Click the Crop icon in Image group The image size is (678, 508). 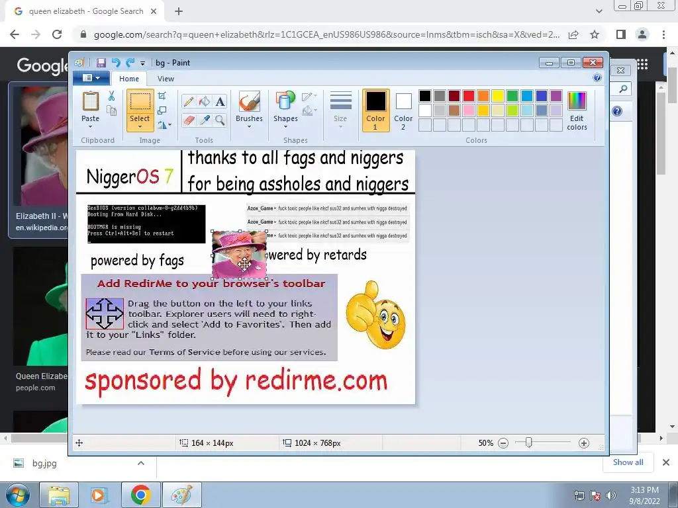(x=162, y=95)
